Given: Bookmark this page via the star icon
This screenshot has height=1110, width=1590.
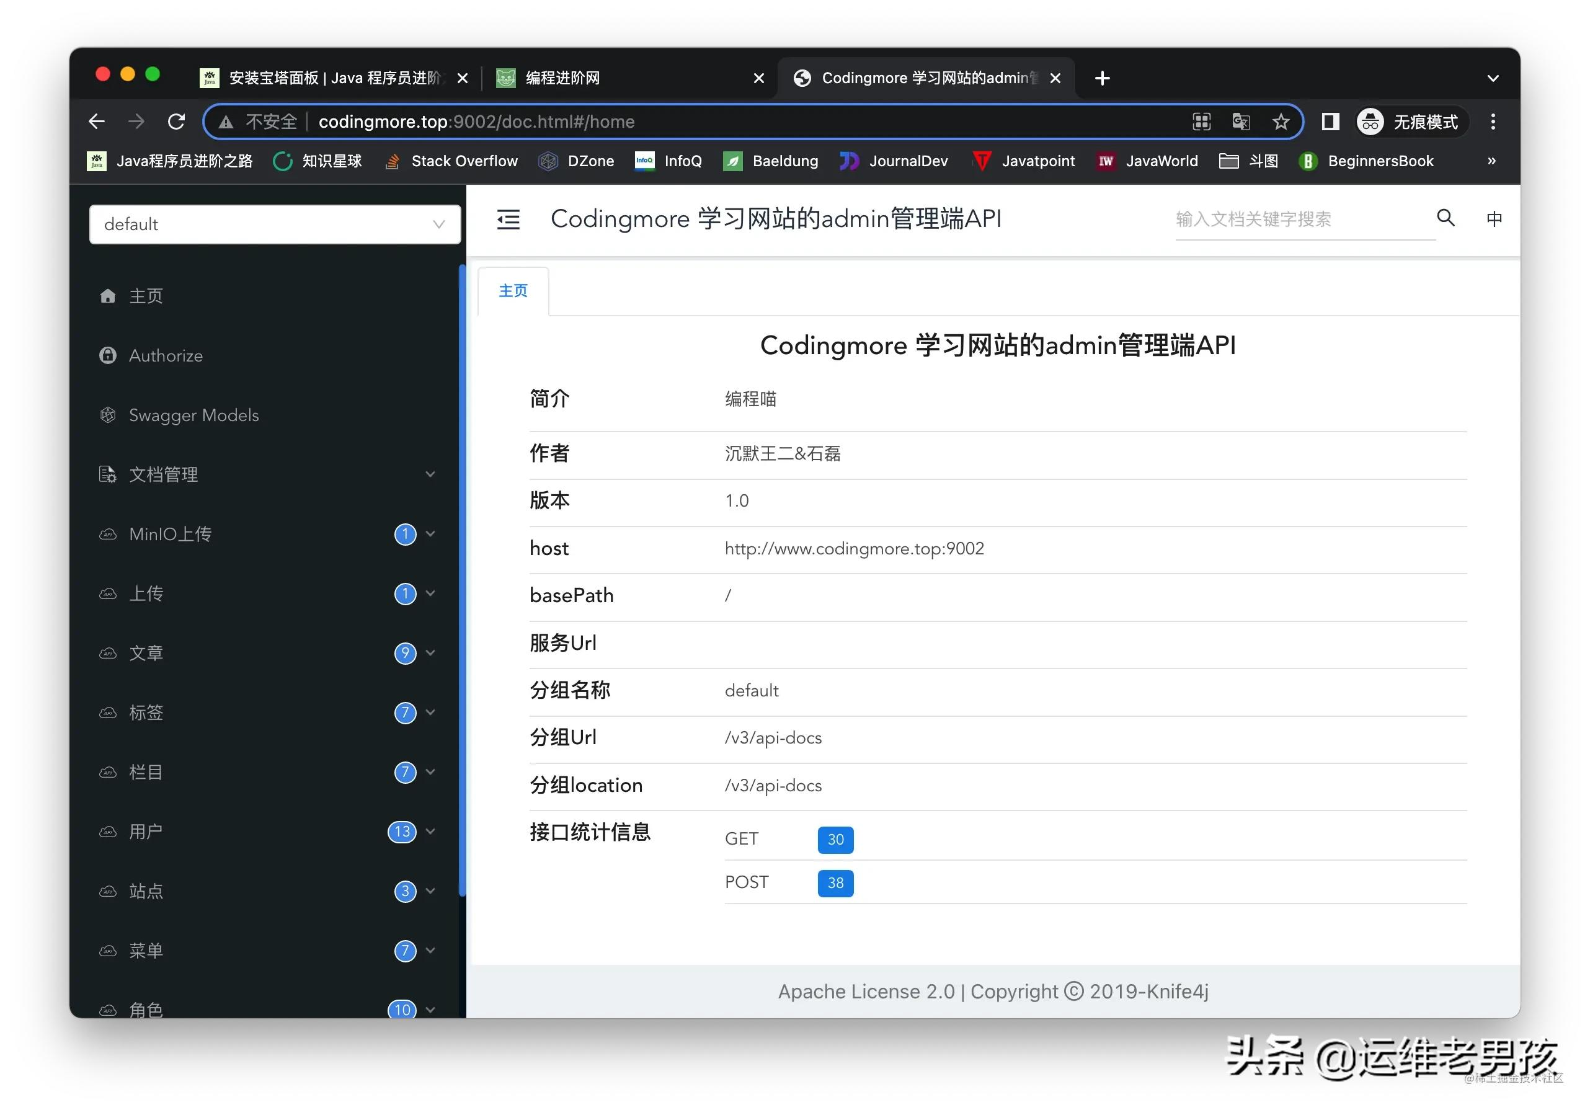Looking at the screenshot, I should 1281,121.
